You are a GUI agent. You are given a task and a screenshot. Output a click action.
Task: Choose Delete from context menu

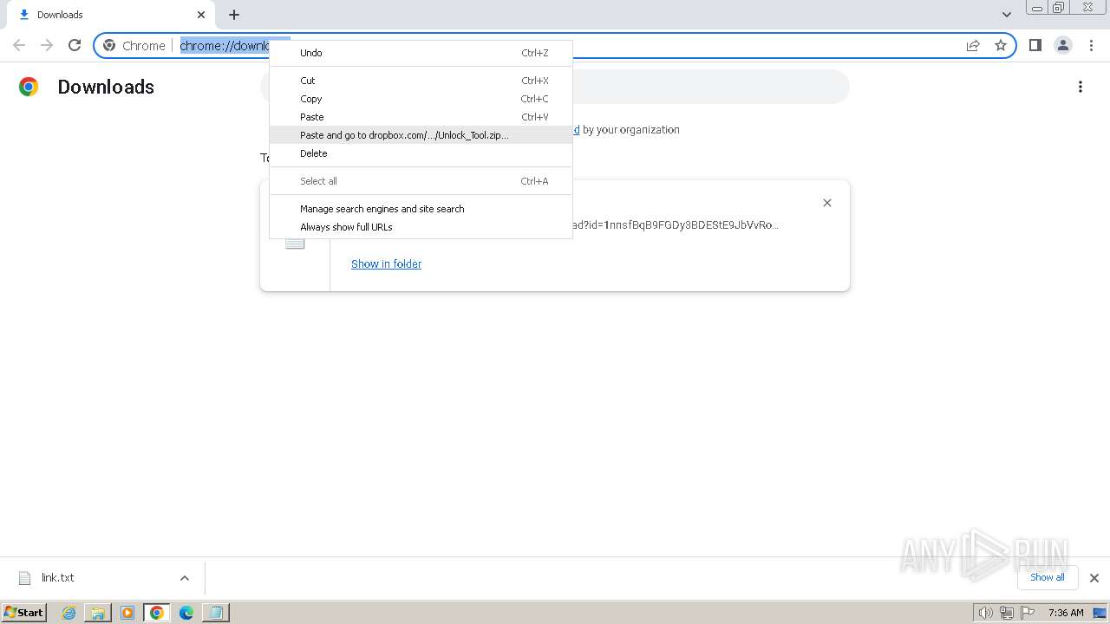pos(421,153)
